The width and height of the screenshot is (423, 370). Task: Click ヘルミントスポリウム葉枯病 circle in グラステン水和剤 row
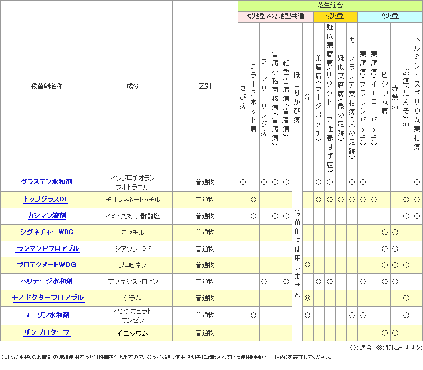tap(417, 182)
